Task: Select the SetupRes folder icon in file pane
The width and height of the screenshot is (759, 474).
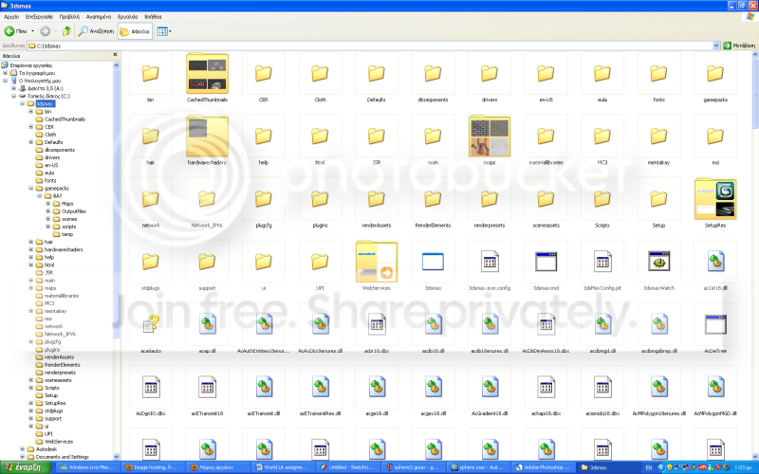Action: (715, 199)
